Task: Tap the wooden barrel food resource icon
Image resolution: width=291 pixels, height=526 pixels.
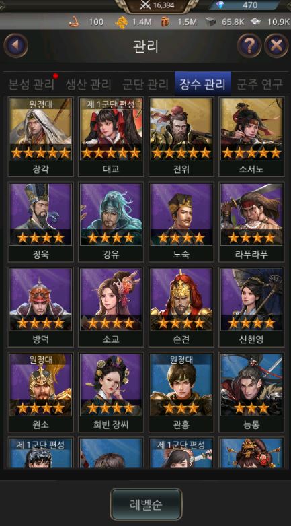Action: (165, 22)
